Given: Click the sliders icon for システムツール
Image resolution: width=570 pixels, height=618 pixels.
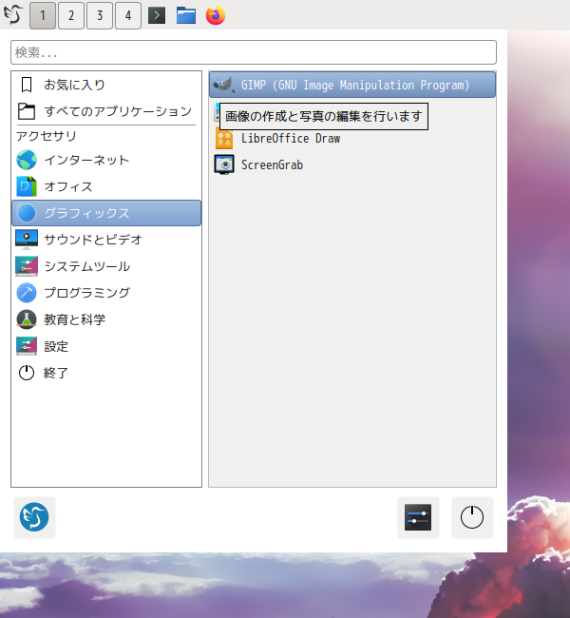Looking at the screenshot, I should point(27,266).
